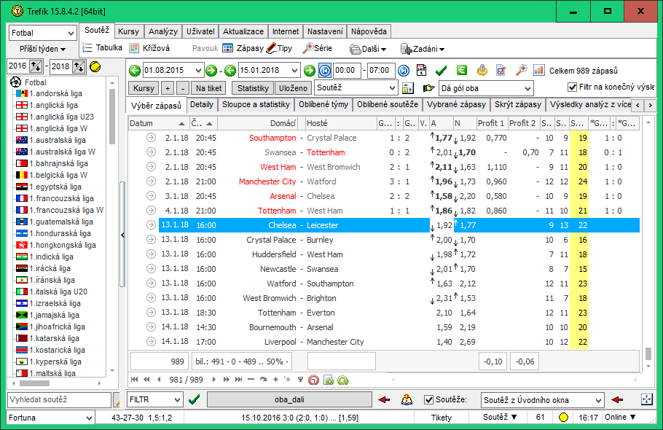
Task: Click yellow tennis ball icon near year range
Action: 95,67
